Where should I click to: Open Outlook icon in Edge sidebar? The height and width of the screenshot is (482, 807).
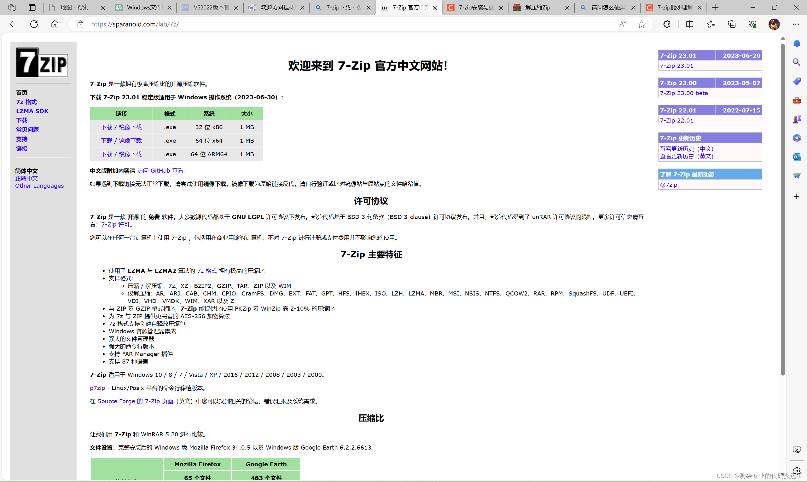click(796, 157)
